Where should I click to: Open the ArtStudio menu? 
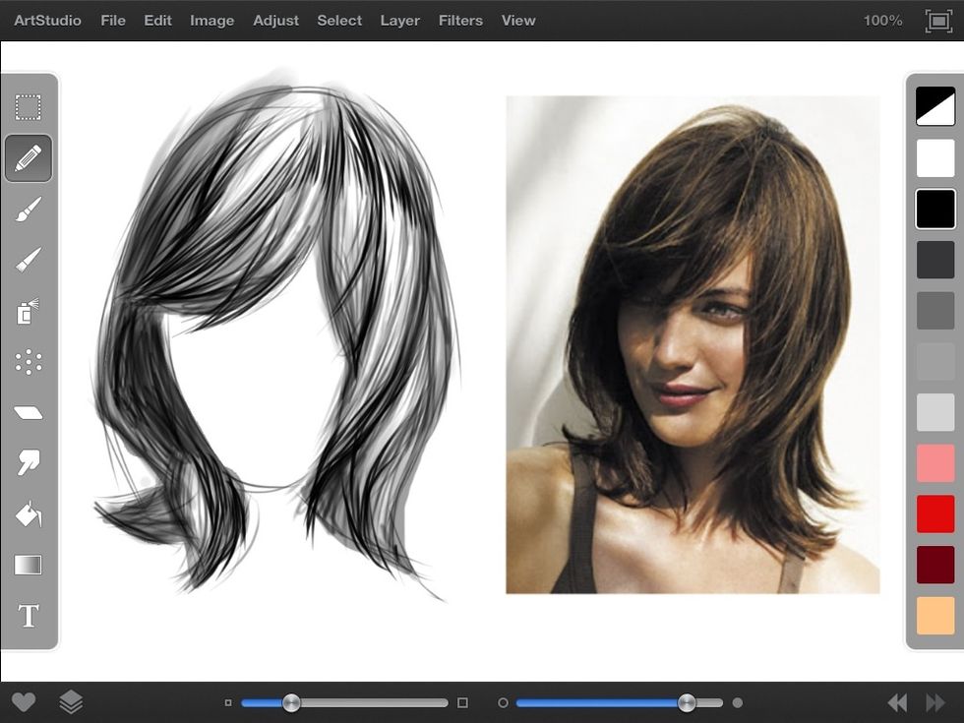(x=47, y=21)
